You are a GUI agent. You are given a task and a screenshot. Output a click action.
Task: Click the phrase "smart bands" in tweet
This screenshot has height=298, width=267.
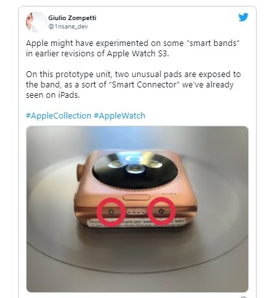[x=213, y=43]
